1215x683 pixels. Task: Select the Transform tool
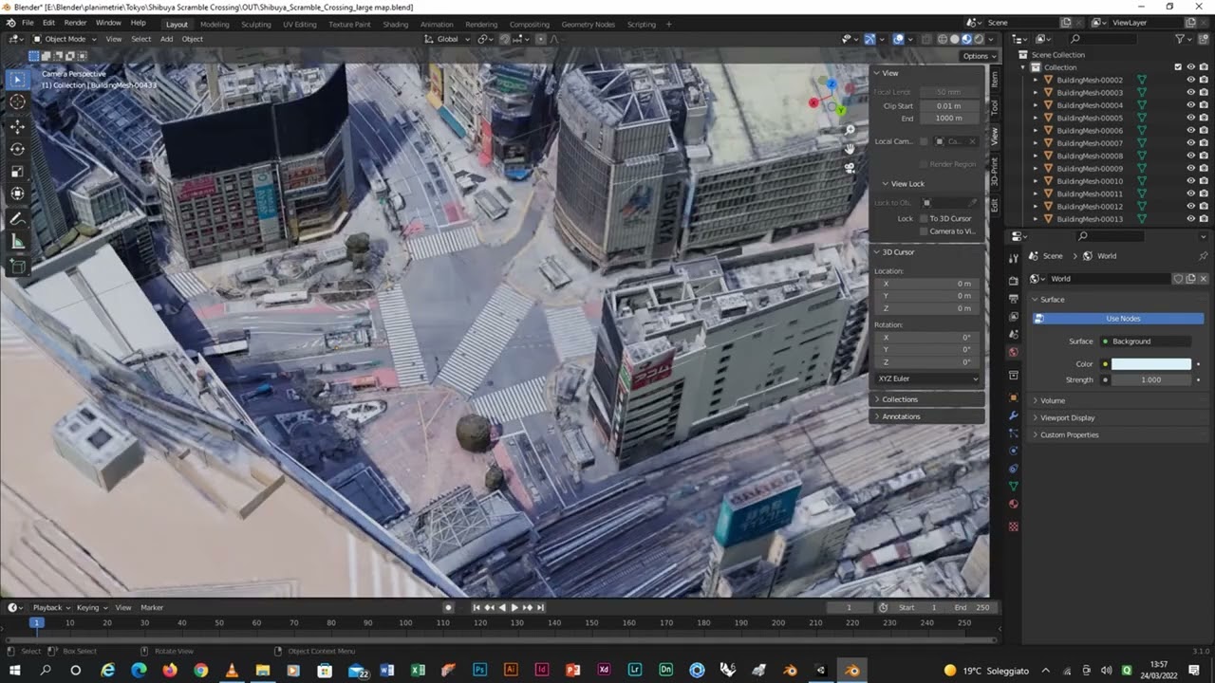(17, 194)
